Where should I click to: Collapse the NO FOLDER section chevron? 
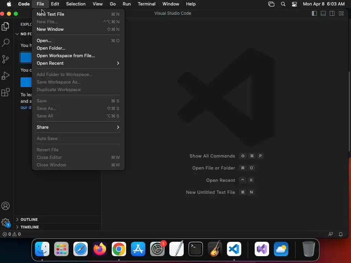tap(17, 34)
